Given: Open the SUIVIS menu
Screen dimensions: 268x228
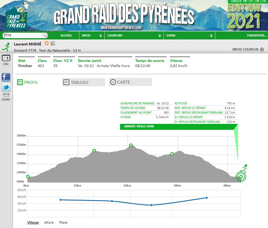Looking at the screenshot, I should coord(171,35).
